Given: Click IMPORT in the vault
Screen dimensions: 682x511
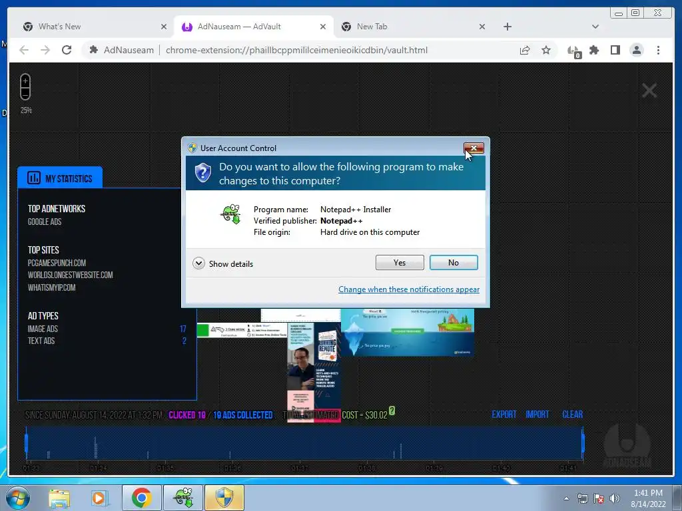Looking at the screenshot, I should point(537,415).
